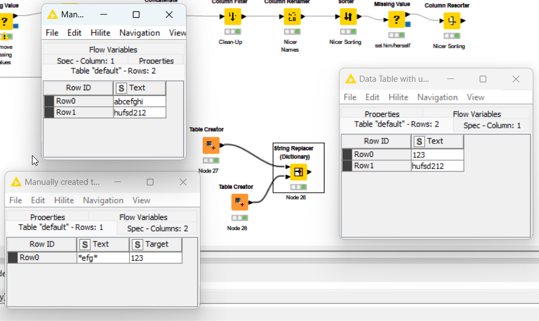
Task: Switch to Flow Variables tab in Data Table window
Action: pos(476,114)
